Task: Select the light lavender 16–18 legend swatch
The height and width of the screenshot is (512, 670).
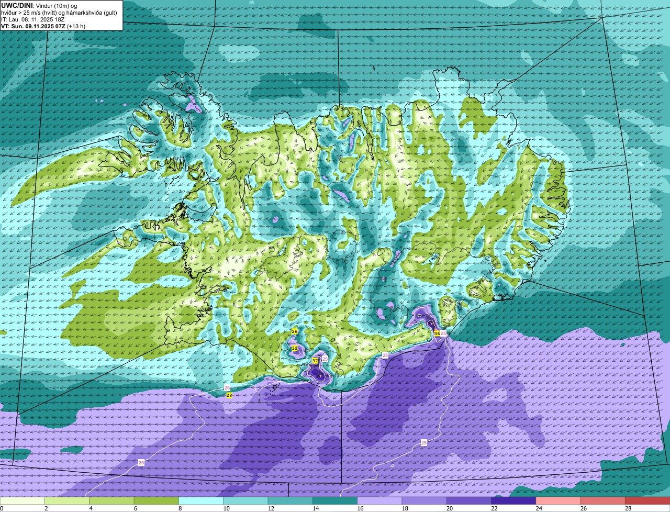Action: 379,501
